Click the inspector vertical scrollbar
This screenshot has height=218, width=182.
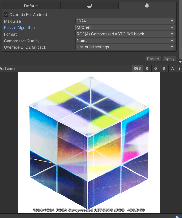[x=180, y=29]
